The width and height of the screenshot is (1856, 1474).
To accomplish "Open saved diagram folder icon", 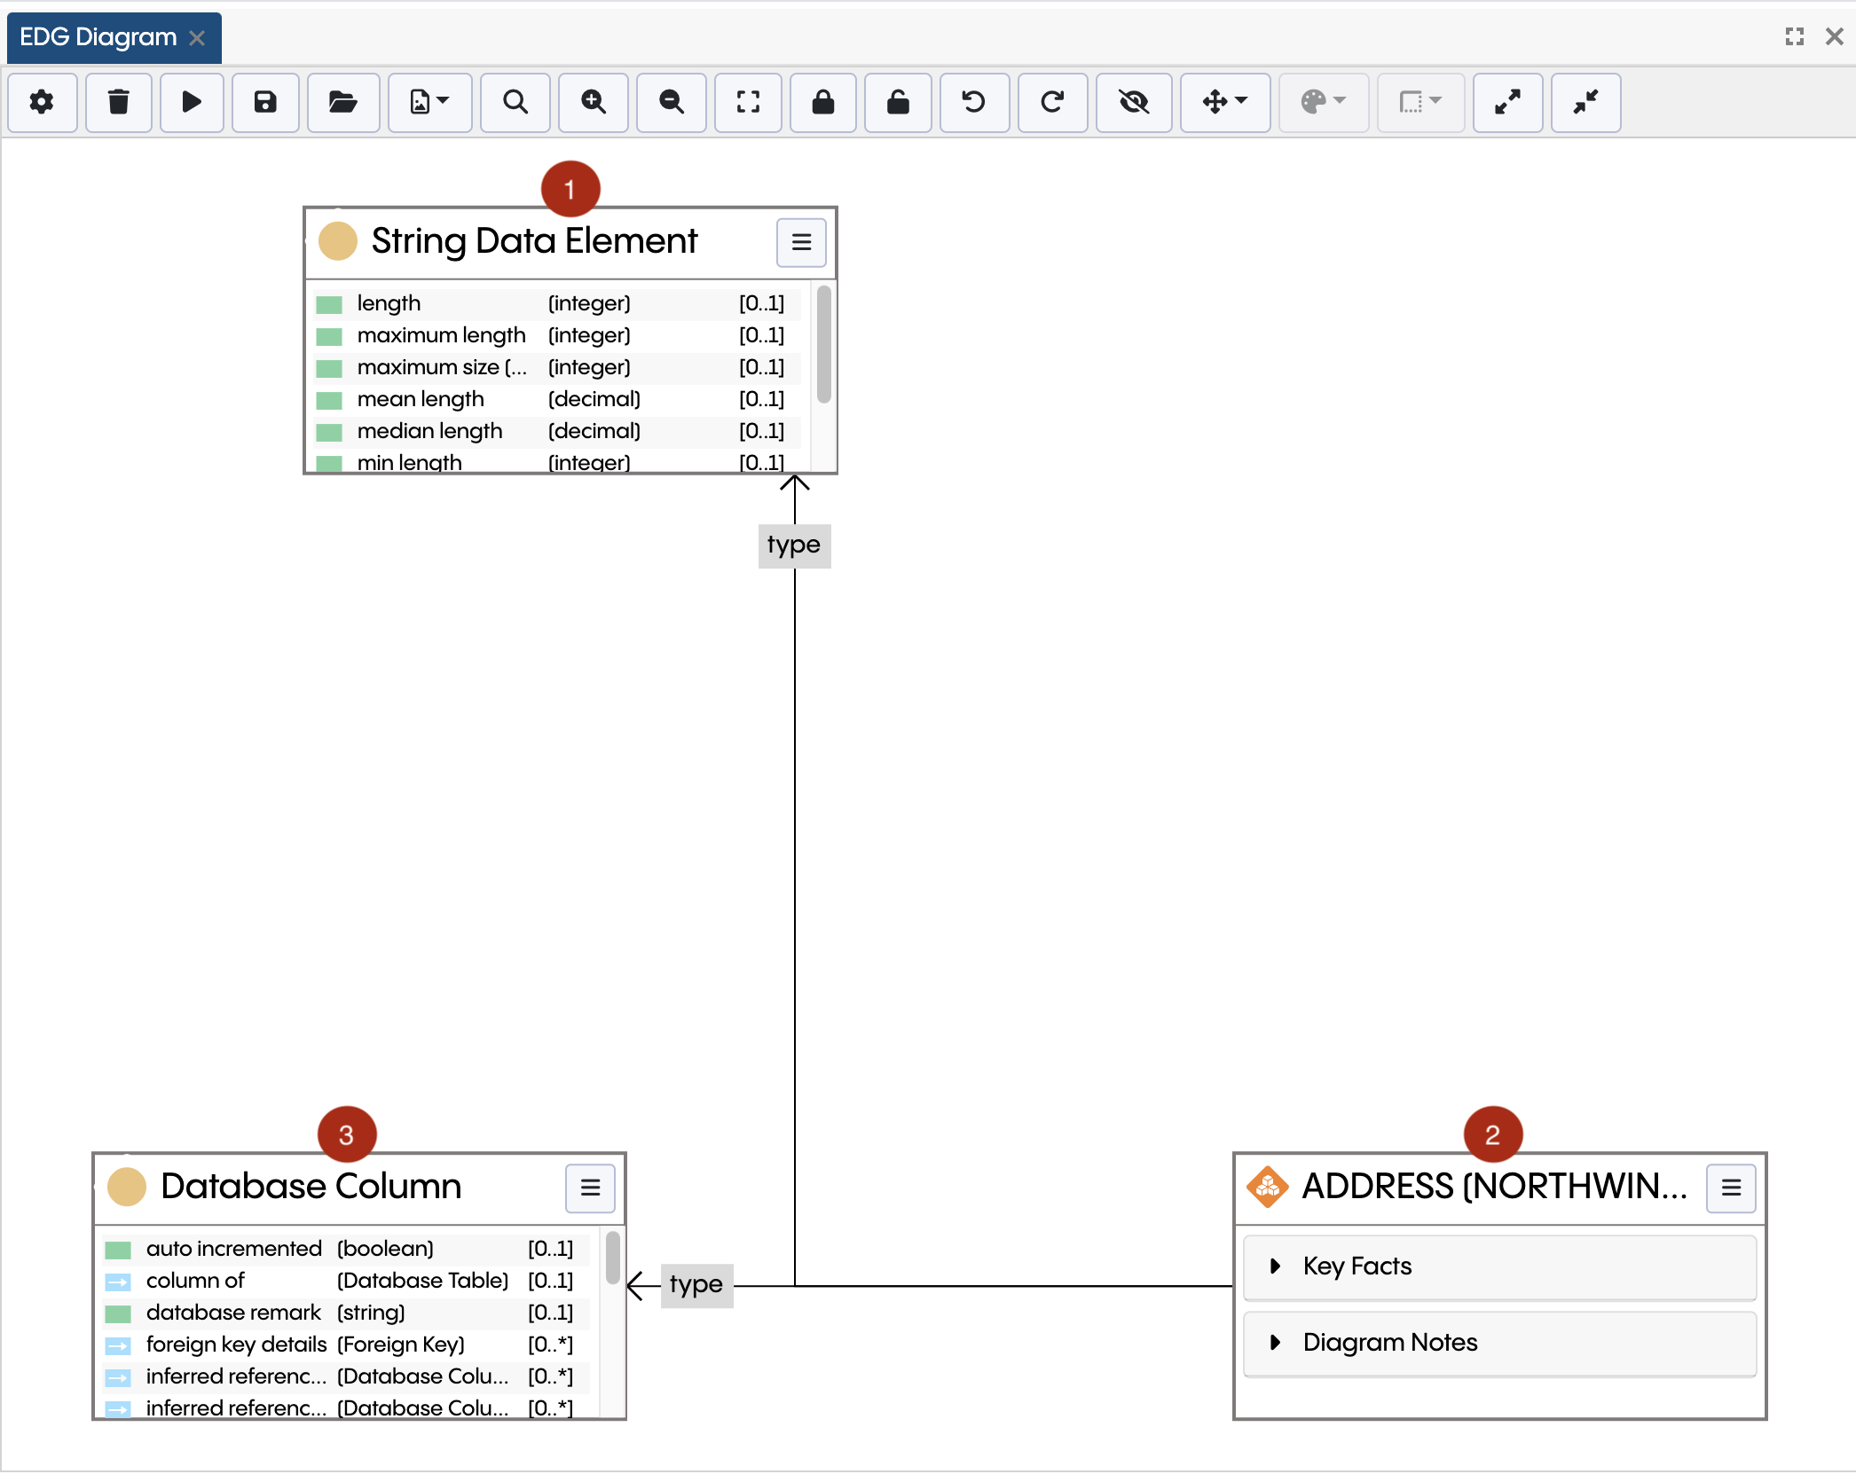I will pyautogui.click(x=342, y=103).
